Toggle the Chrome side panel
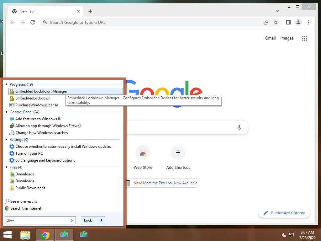The height and width of the screenshot is (241, 321). tap(288, 22)
